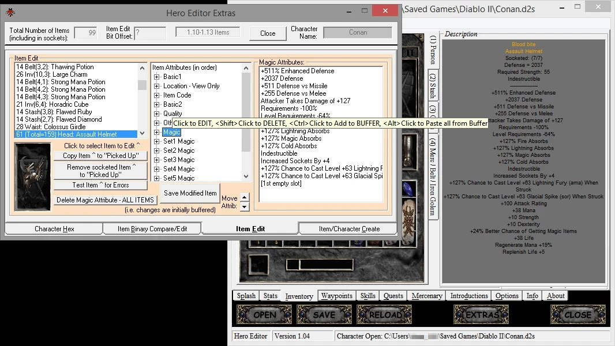Screen dimensions: 615x346
Task: Open Mercenary tab in Hero Editor
Action: click(427, 296)
